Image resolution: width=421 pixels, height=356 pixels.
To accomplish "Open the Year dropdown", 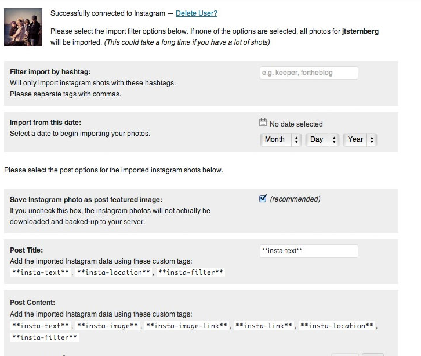I will click(360, 140).
